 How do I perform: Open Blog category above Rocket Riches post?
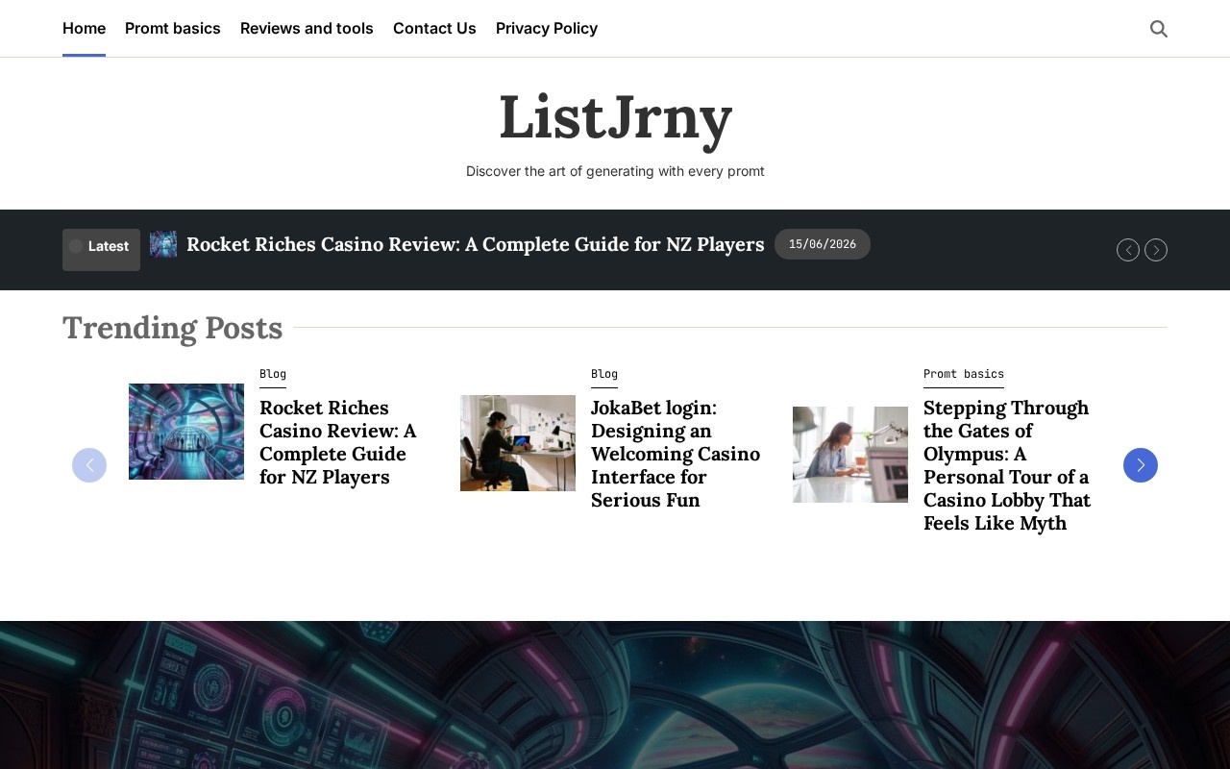point(273,374)
